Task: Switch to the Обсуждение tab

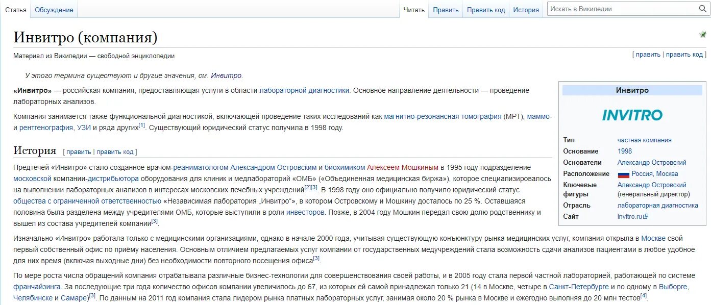Action: point(54,10)
